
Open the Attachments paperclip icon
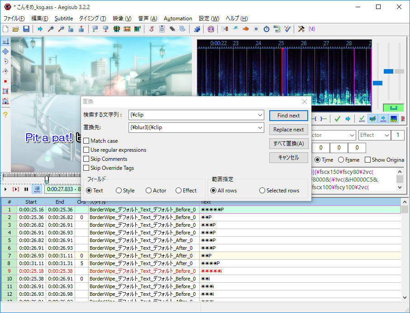172,29
